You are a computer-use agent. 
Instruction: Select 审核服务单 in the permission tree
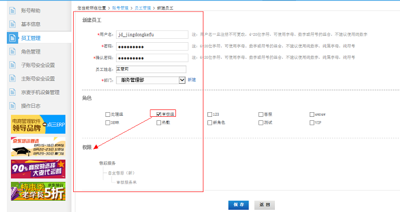point(126,182)
